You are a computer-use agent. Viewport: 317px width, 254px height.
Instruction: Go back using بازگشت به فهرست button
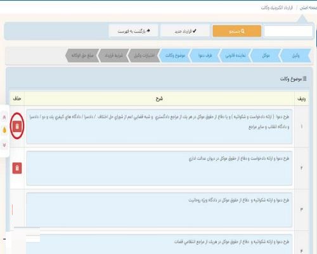coord(134,31)
